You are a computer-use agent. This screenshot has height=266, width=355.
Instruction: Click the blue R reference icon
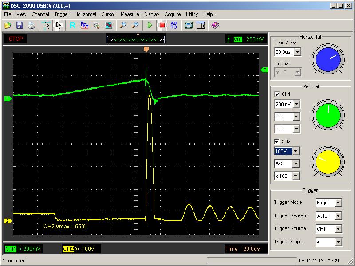73,25
